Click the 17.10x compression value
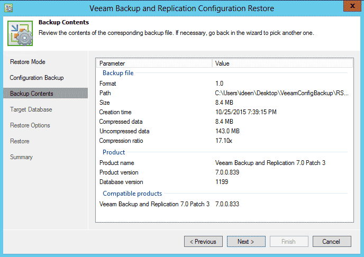 [224, 141]
